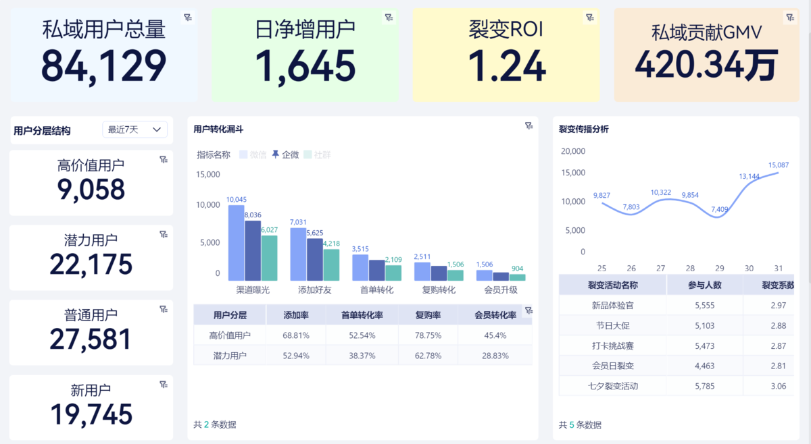
Task: Click the 78.75% 复购率 cell
Action: (428, 335)
